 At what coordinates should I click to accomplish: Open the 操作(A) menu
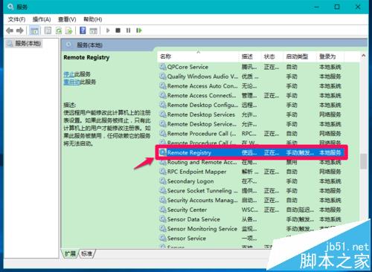(42, 19)
